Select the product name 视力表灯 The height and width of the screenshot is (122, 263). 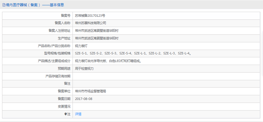[81, 46]
